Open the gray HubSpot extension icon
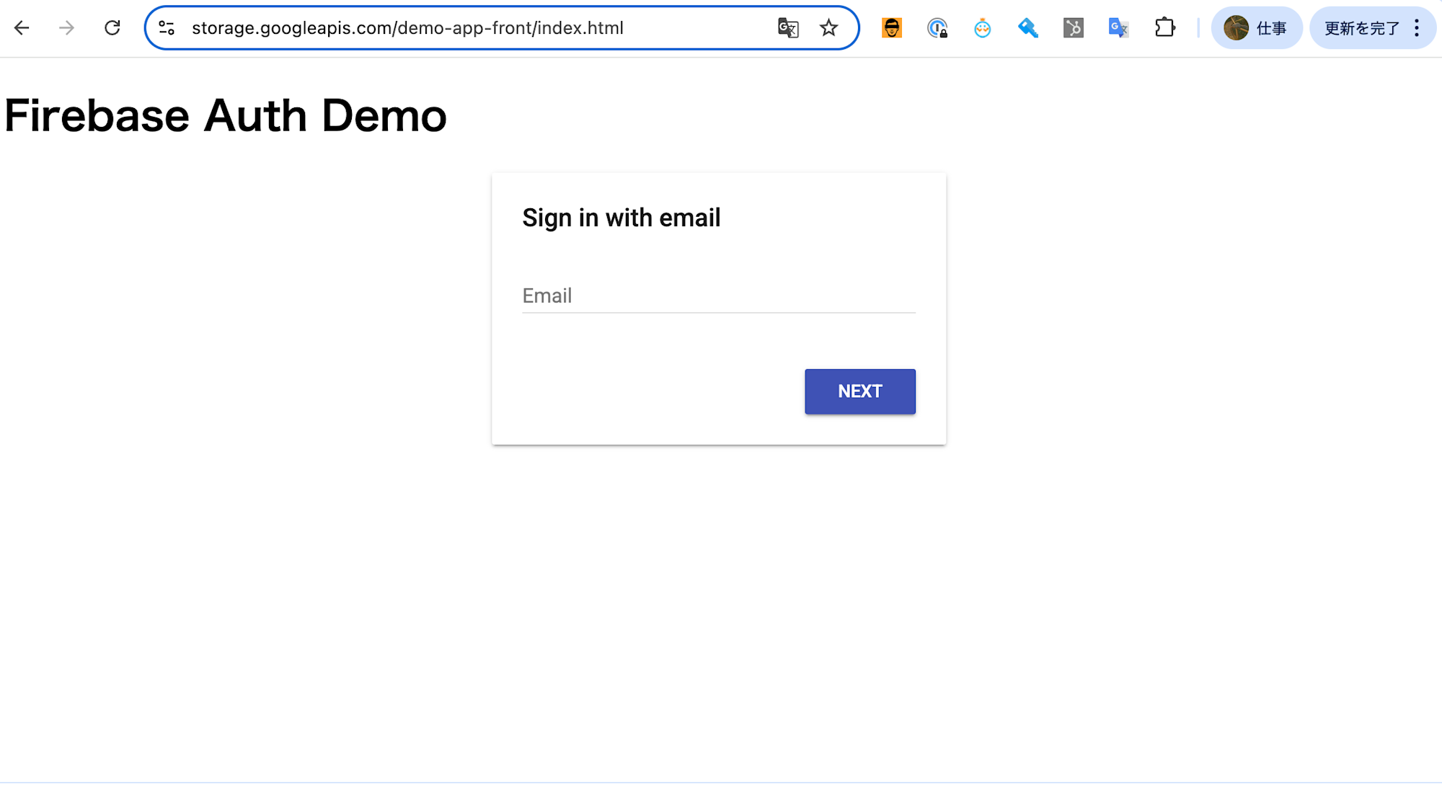The width and height of the screenshot is (1442, 787). click(x=1073, y=28)
